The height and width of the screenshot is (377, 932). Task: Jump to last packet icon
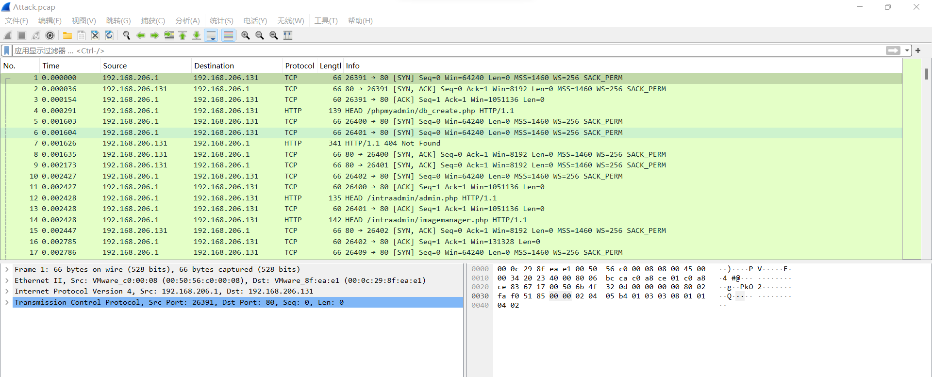(x=197, y=35)
